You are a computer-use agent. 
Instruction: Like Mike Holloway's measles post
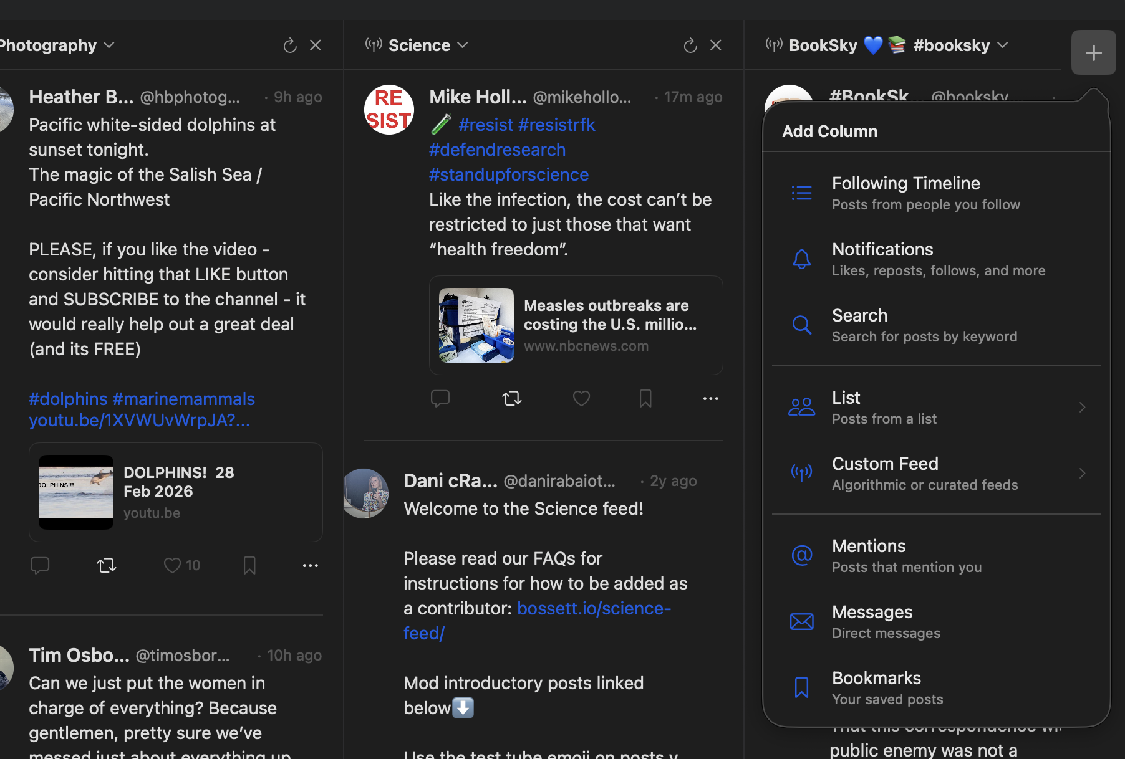(581, 398)
